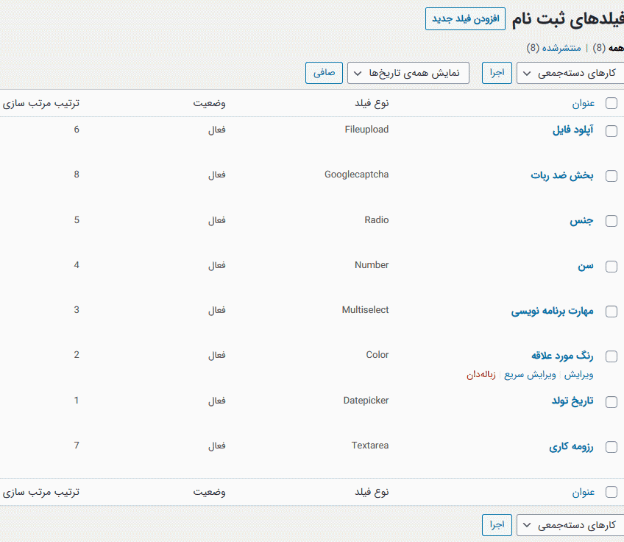The height and width of the screenshot is (542, 624).
Task: Click the red زباله‌دان trash link
Action: (481, 375)
